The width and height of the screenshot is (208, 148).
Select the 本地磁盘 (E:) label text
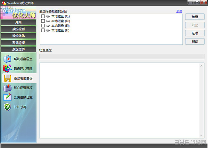coord(60,26)
